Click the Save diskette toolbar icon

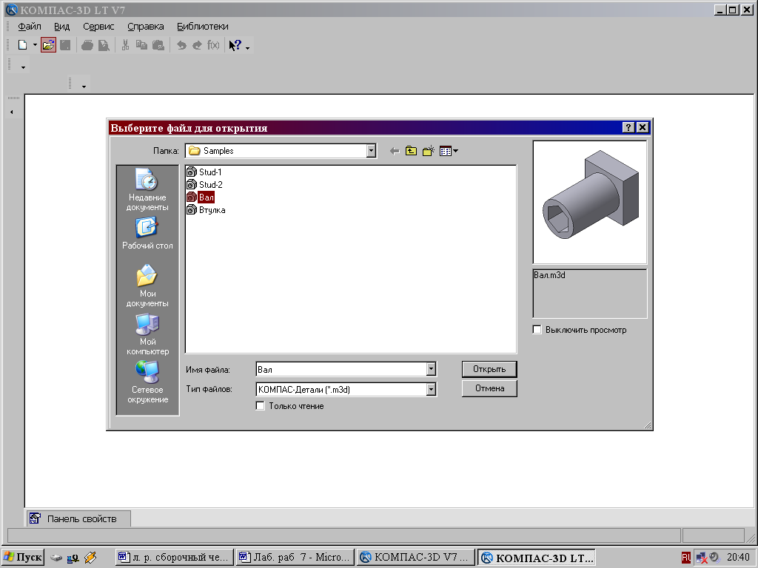click(x=65, y=45)
